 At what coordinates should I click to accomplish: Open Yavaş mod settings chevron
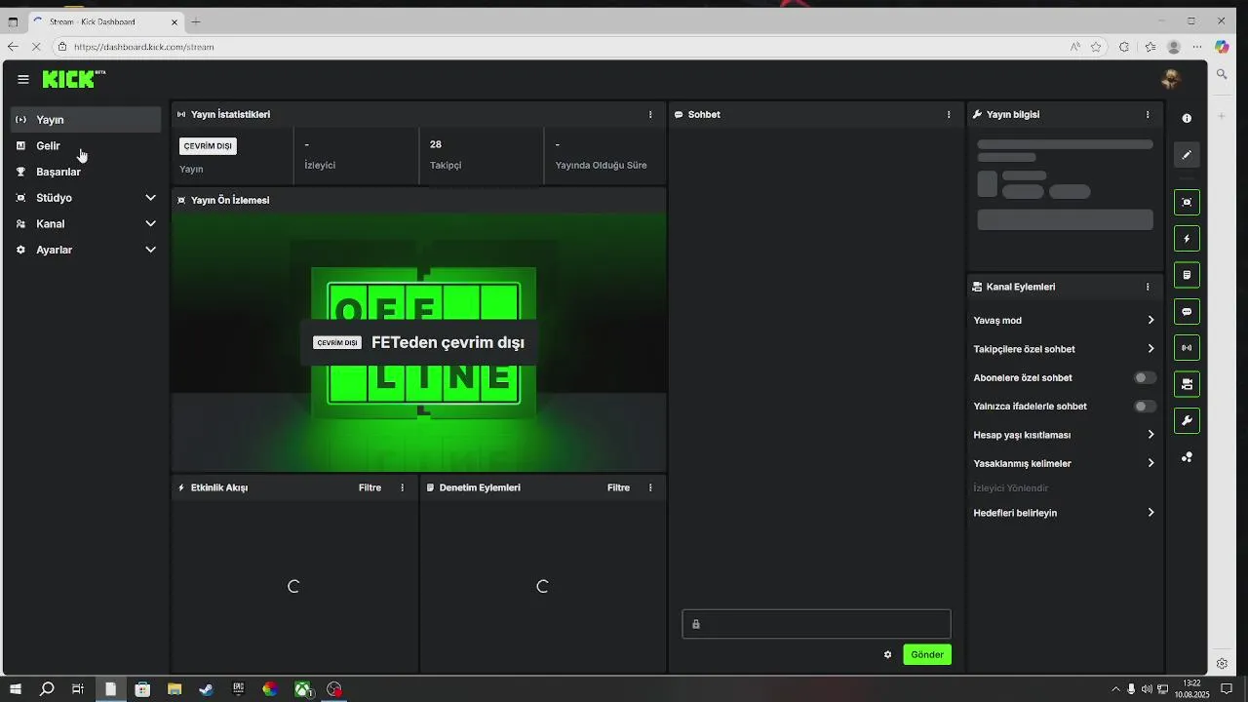click(1150, 320)
